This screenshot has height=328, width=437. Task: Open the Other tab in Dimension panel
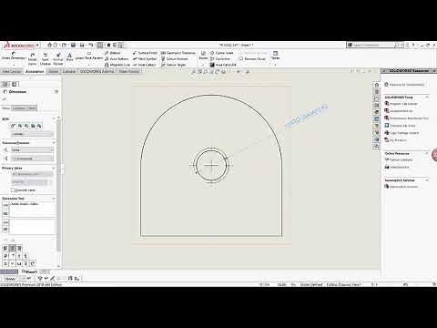(x=32, y=108)
